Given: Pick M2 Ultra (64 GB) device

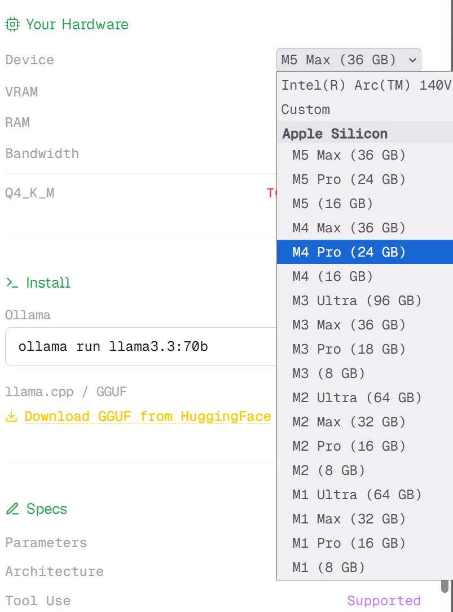Looking at the screenshot, I should pyautogui.click(x=357, y=398).
